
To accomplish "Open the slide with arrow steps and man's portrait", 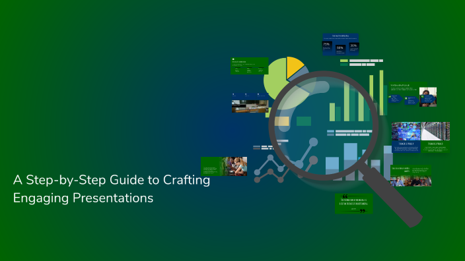I will point(413,94).
